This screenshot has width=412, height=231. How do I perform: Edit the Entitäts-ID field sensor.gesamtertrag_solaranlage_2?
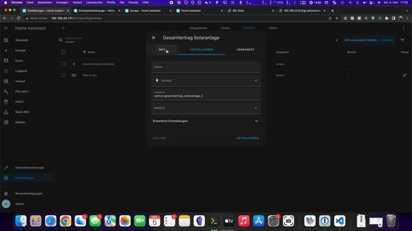coord(206,94)
